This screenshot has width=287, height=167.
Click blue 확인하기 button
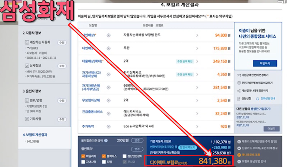tap(265, 63)
